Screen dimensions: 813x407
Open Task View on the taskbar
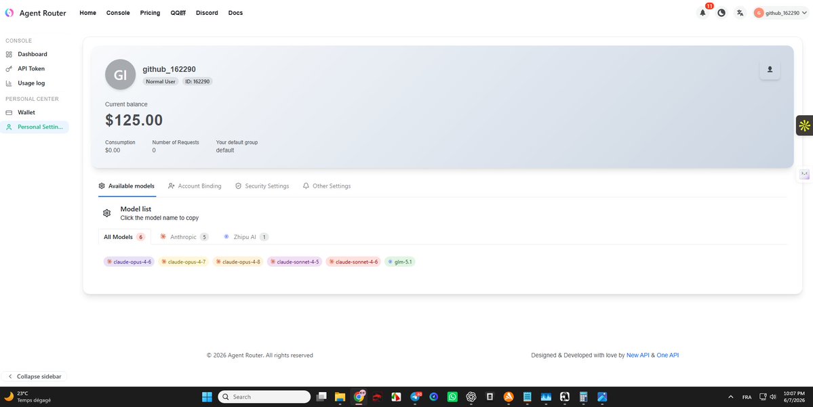[321, 397]
